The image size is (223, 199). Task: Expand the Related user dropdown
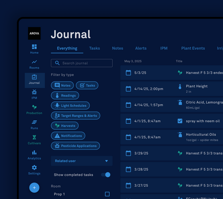[81, 161]
